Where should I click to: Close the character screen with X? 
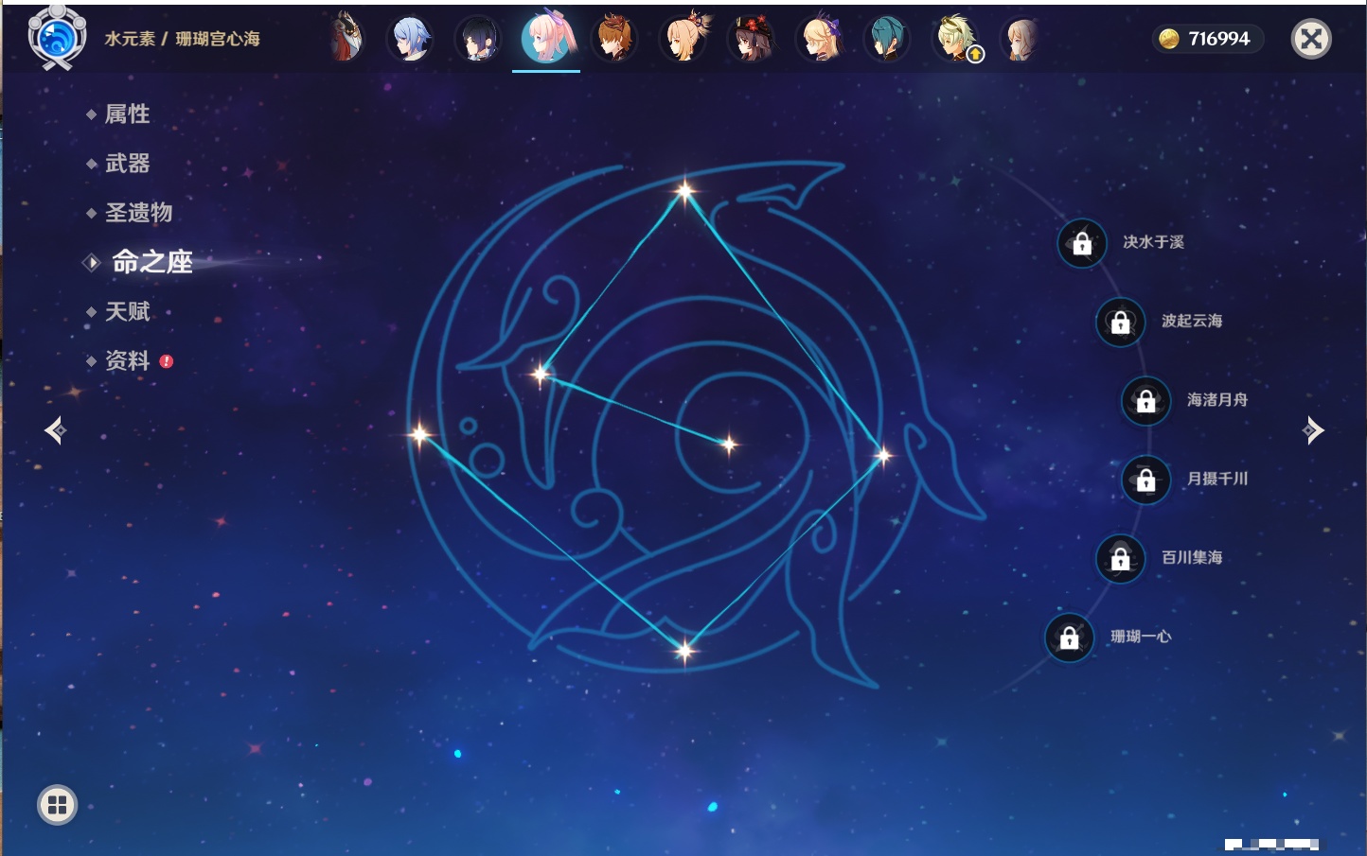pos(1311,39)
